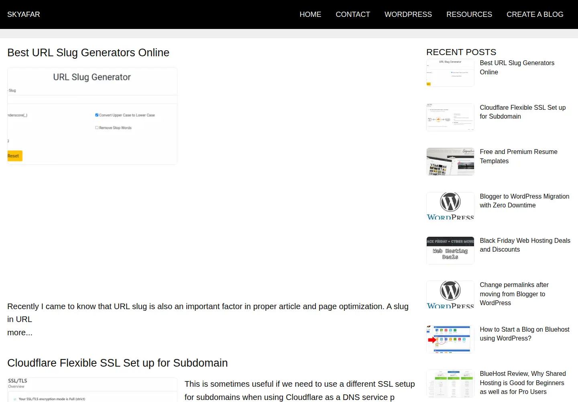Image resolution: width=578 pixels, height=402 pixels.
Task: Click WordPress logo beside Blogger migration post
Action: tap(450, 206)
